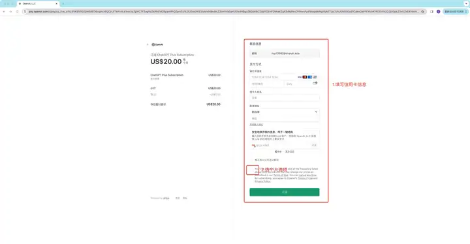Click the manual address entry link
The width and height of the screenshot is (470, 244).
257,125
